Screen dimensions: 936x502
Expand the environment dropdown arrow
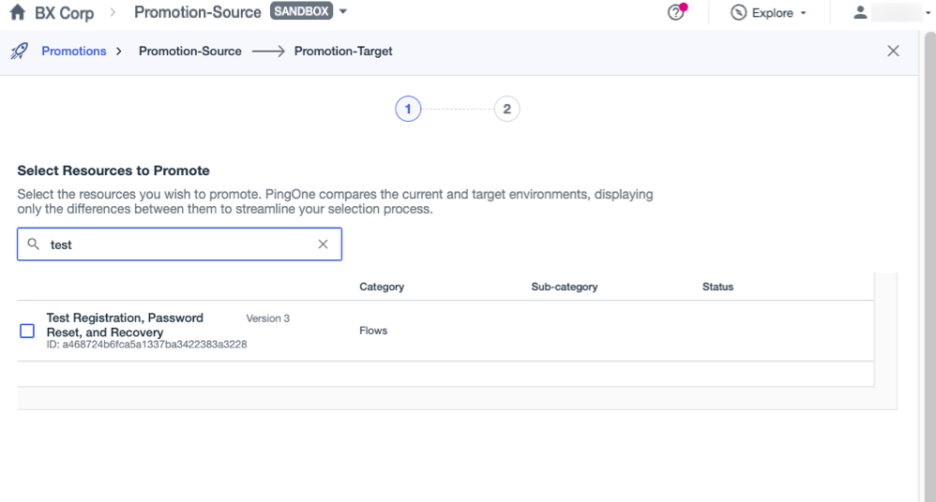[x=343, y=11]
